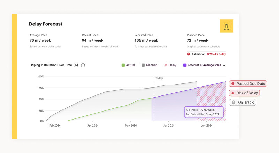The height and width of the screenshot is (153, 279).
Task: Click the 3 Weeks Delay estimation text
Action: (216, 54)
